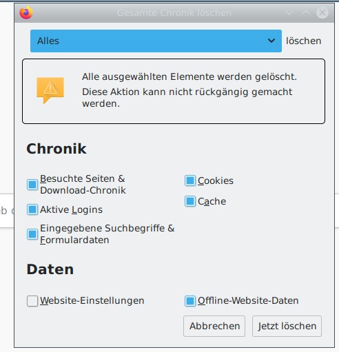The width and height of the screenshot is (339, 352).
Task: Toggle the Aktive Logins checkbox
Action: click(32, 209)
